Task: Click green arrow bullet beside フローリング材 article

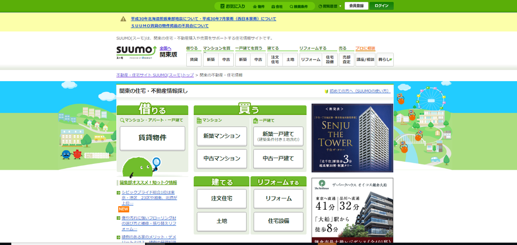Action: 118,218
